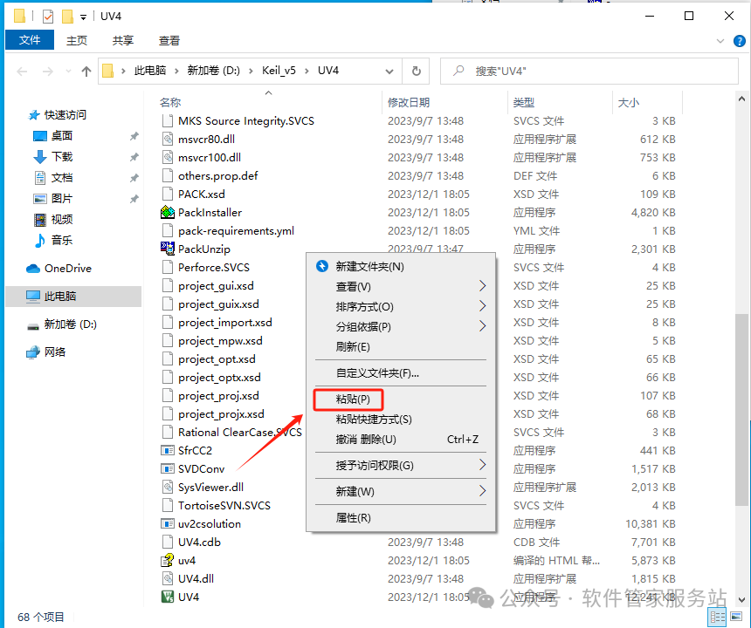Expand the 排序方式(O) submenu
Screen dimensions: 751x628
click(482, 306)
